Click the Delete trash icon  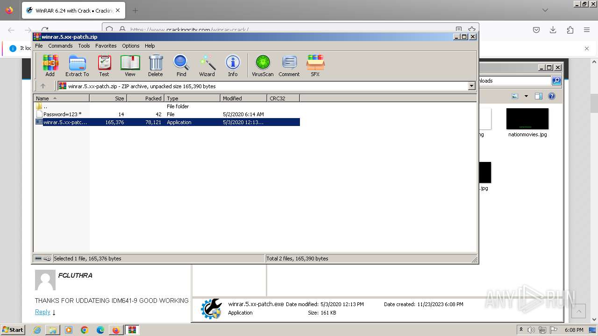click(156, 65)
